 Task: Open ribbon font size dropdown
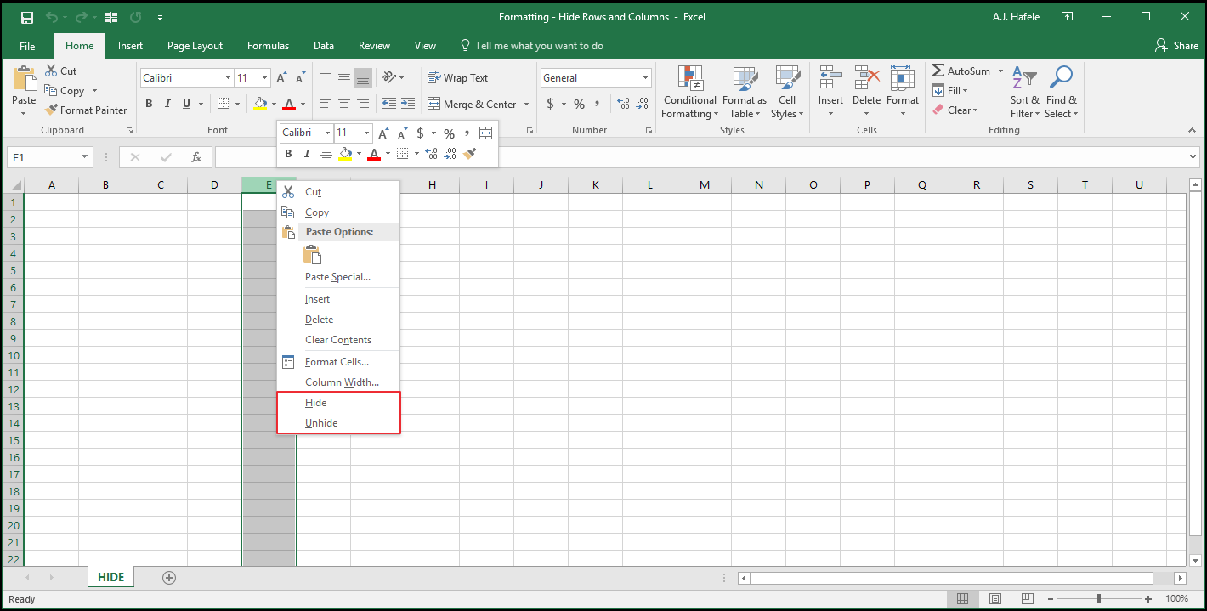265,78
